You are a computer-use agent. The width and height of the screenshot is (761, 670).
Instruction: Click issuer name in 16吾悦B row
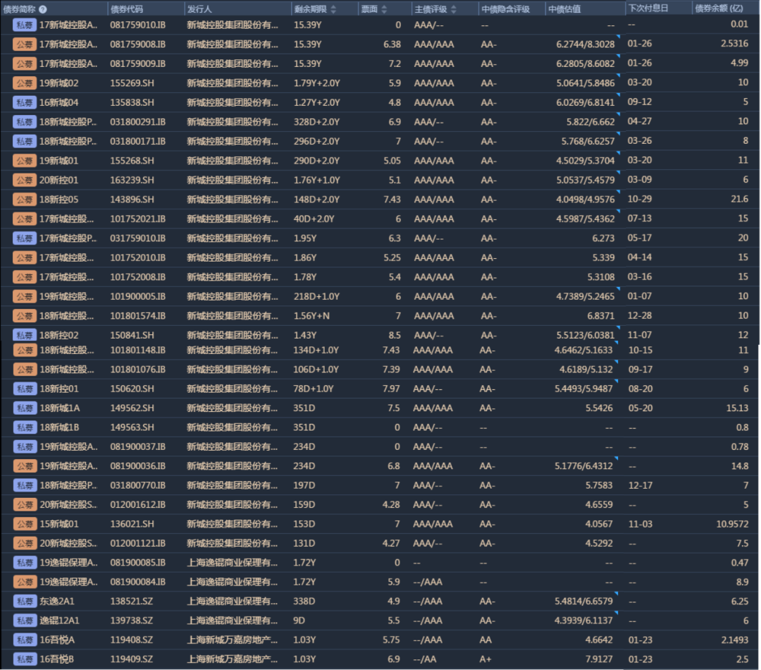(x=232, y=659)
